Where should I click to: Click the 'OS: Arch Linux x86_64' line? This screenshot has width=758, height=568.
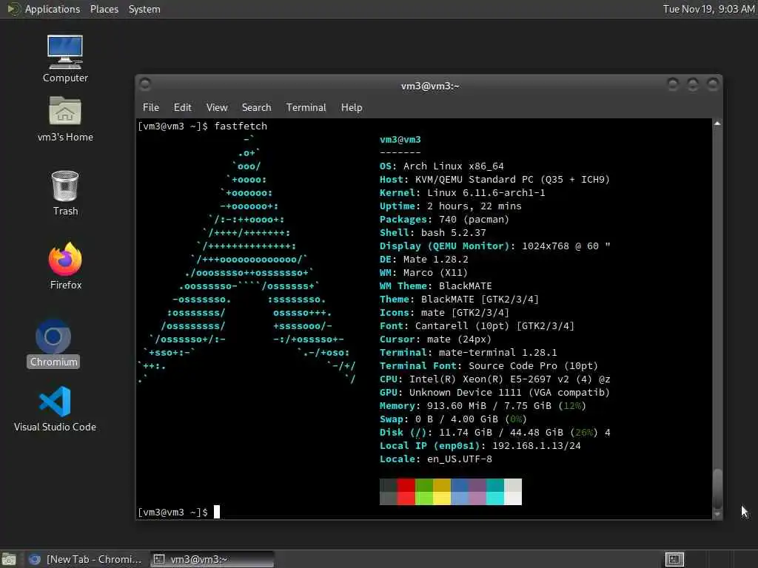click(x=441, y=166)
